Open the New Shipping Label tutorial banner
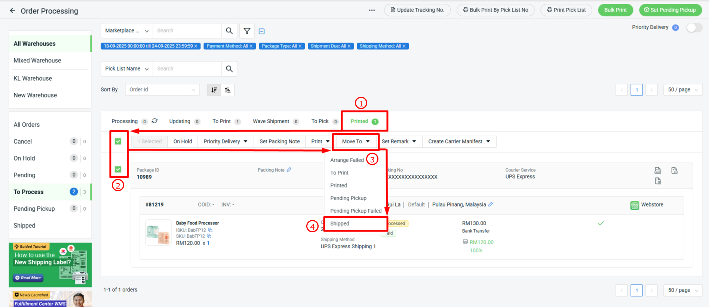The height and width of the screenshot is (307, 709). pos(50,265)
